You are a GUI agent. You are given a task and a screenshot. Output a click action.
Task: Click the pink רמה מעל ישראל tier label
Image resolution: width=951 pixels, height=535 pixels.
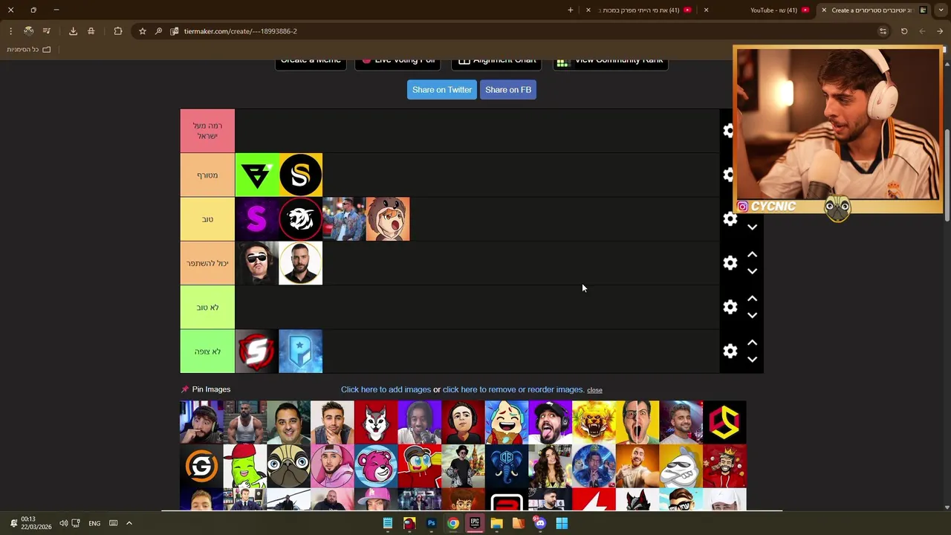[207, 131]
